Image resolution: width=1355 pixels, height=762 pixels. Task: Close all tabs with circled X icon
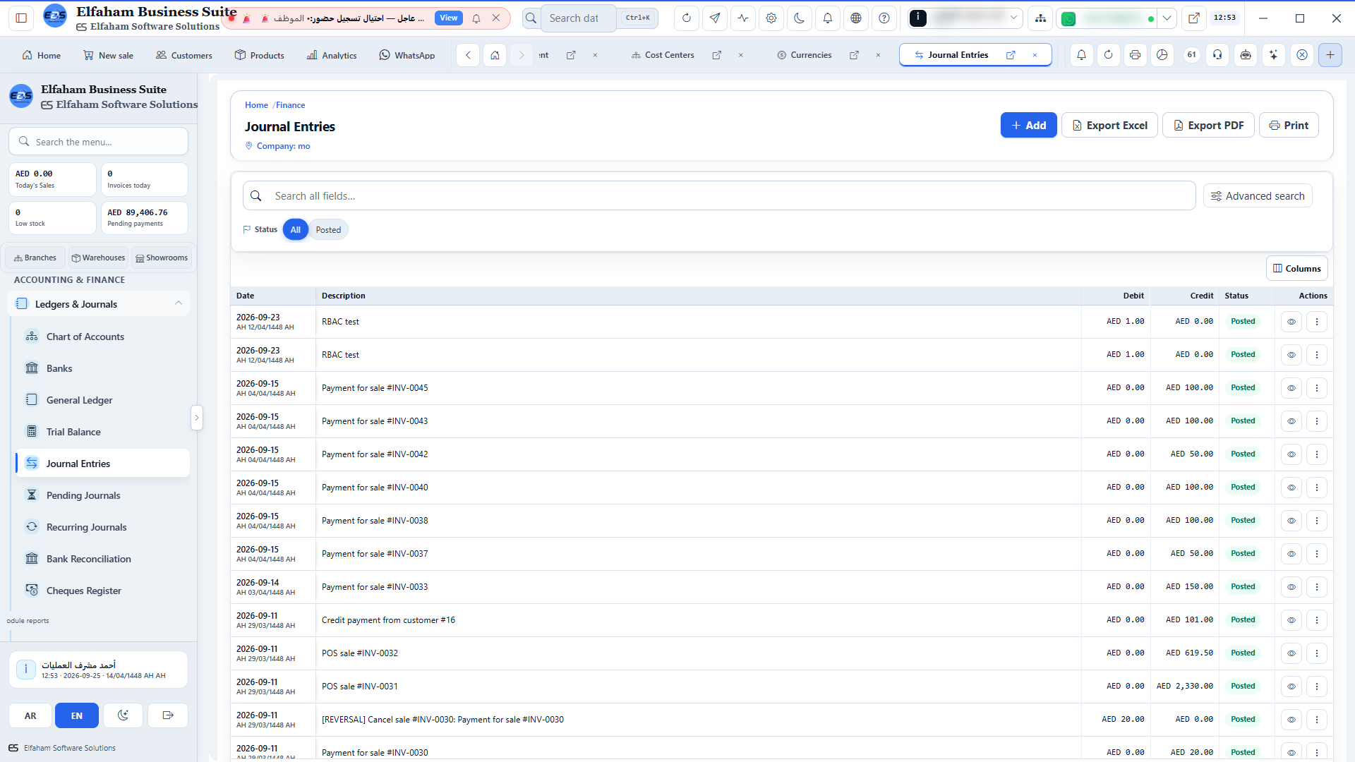1302,54
